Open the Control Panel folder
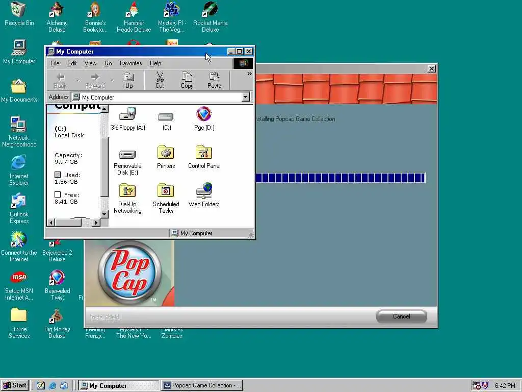Viewport: 522px width, 392px height. tap(204, 156)
